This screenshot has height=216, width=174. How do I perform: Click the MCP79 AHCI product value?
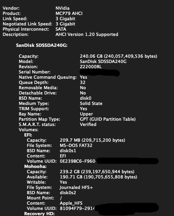coord(69,13)
